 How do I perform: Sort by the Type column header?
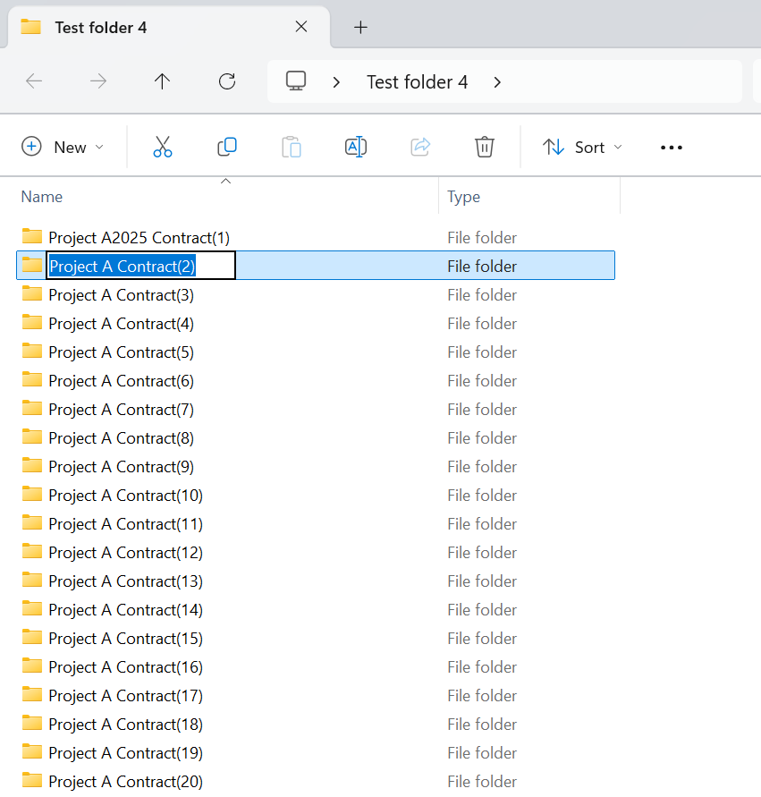pos(463,197)
